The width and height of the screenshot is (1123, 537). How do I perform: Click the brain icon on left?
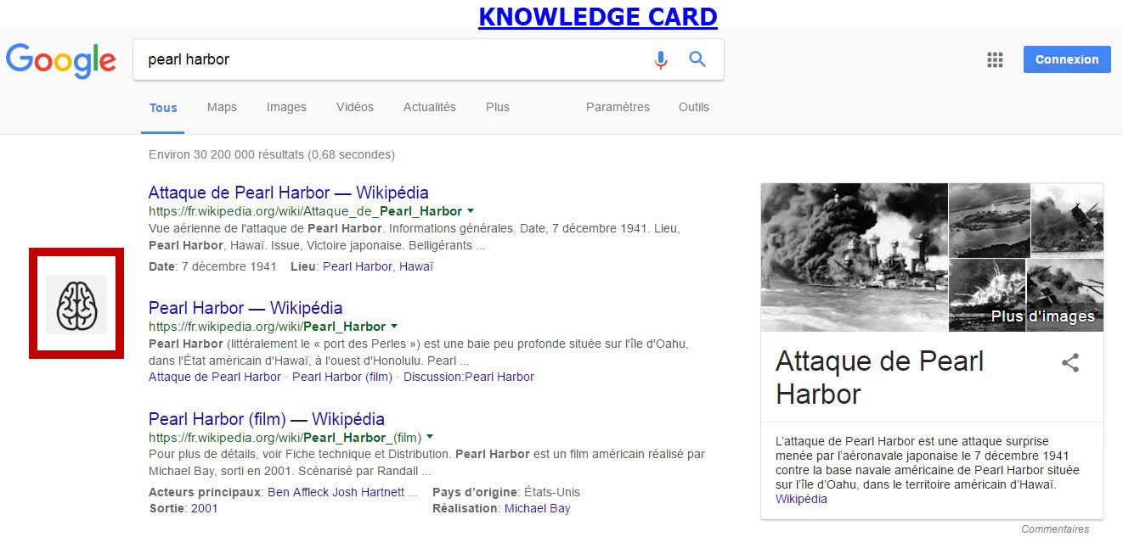pyautogui.click(x=76, y=304)
